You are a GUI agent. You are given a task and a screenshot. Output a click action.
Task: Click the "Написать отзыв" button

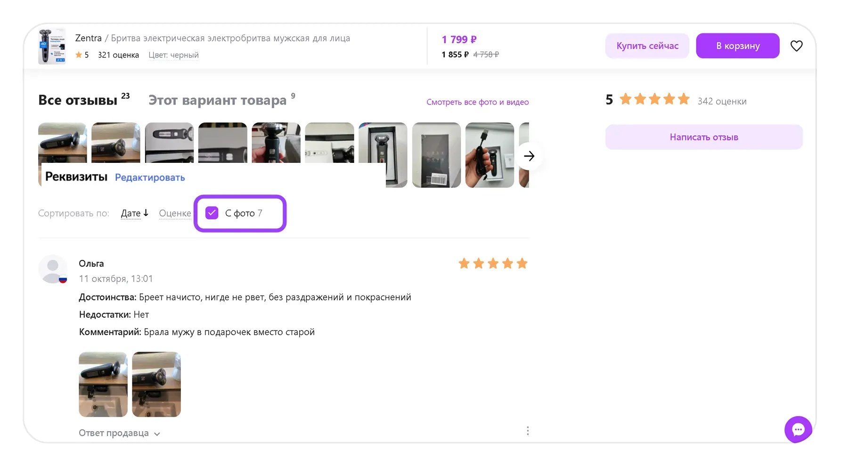point(703,137)
